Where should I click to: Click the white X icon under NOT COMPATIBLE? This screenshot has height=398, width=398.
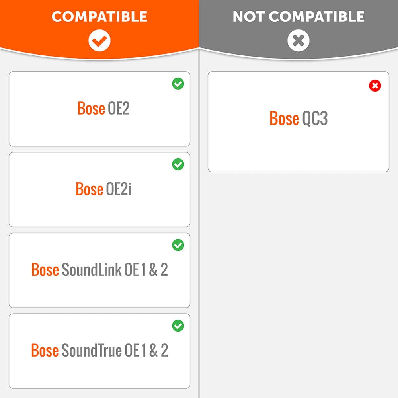point(298,41)
